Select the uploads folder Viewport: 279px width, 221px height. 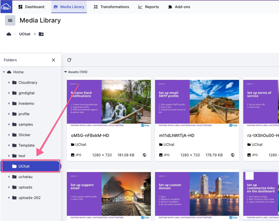[x=25, y=187]
